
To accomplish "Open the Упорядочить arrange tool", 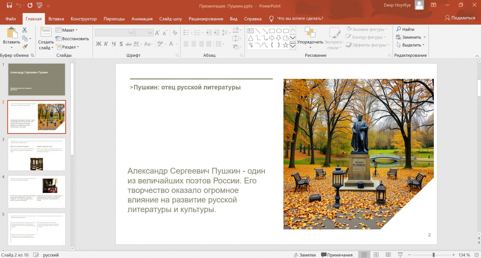I will tap(310, 37).
